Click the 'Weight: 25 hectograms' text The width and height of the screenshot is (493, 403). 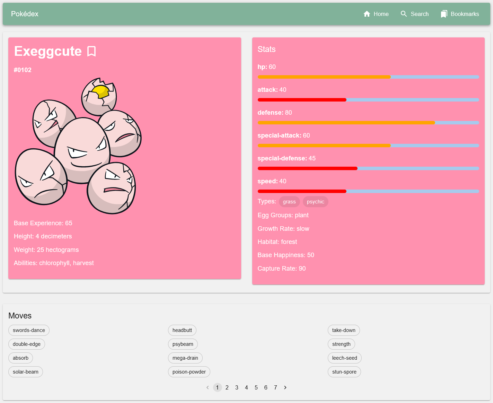pos(46,250)
